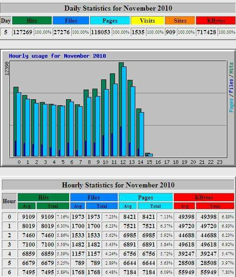Click the 'Avg' sub-header under hourly Pages

pyautogui.click(x=127, y=206)
